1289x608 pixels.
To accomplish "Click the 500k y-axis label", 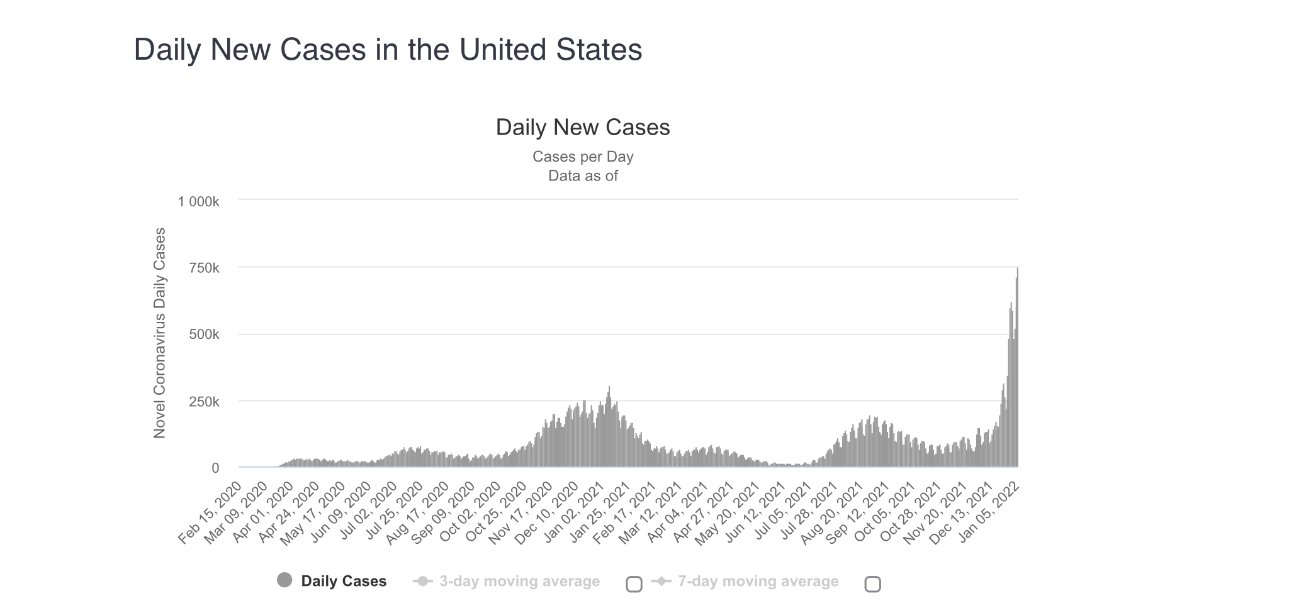I will pos(204,334).
